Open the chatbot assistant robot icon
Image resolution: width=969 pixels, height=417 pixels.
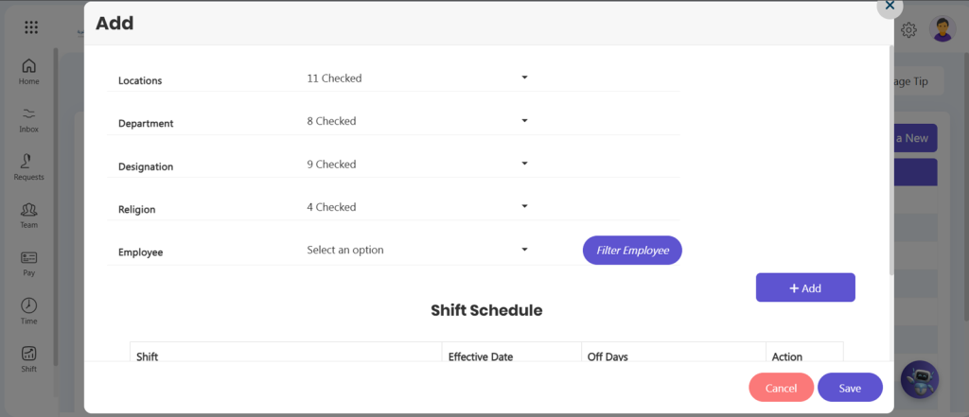(920, 379)
